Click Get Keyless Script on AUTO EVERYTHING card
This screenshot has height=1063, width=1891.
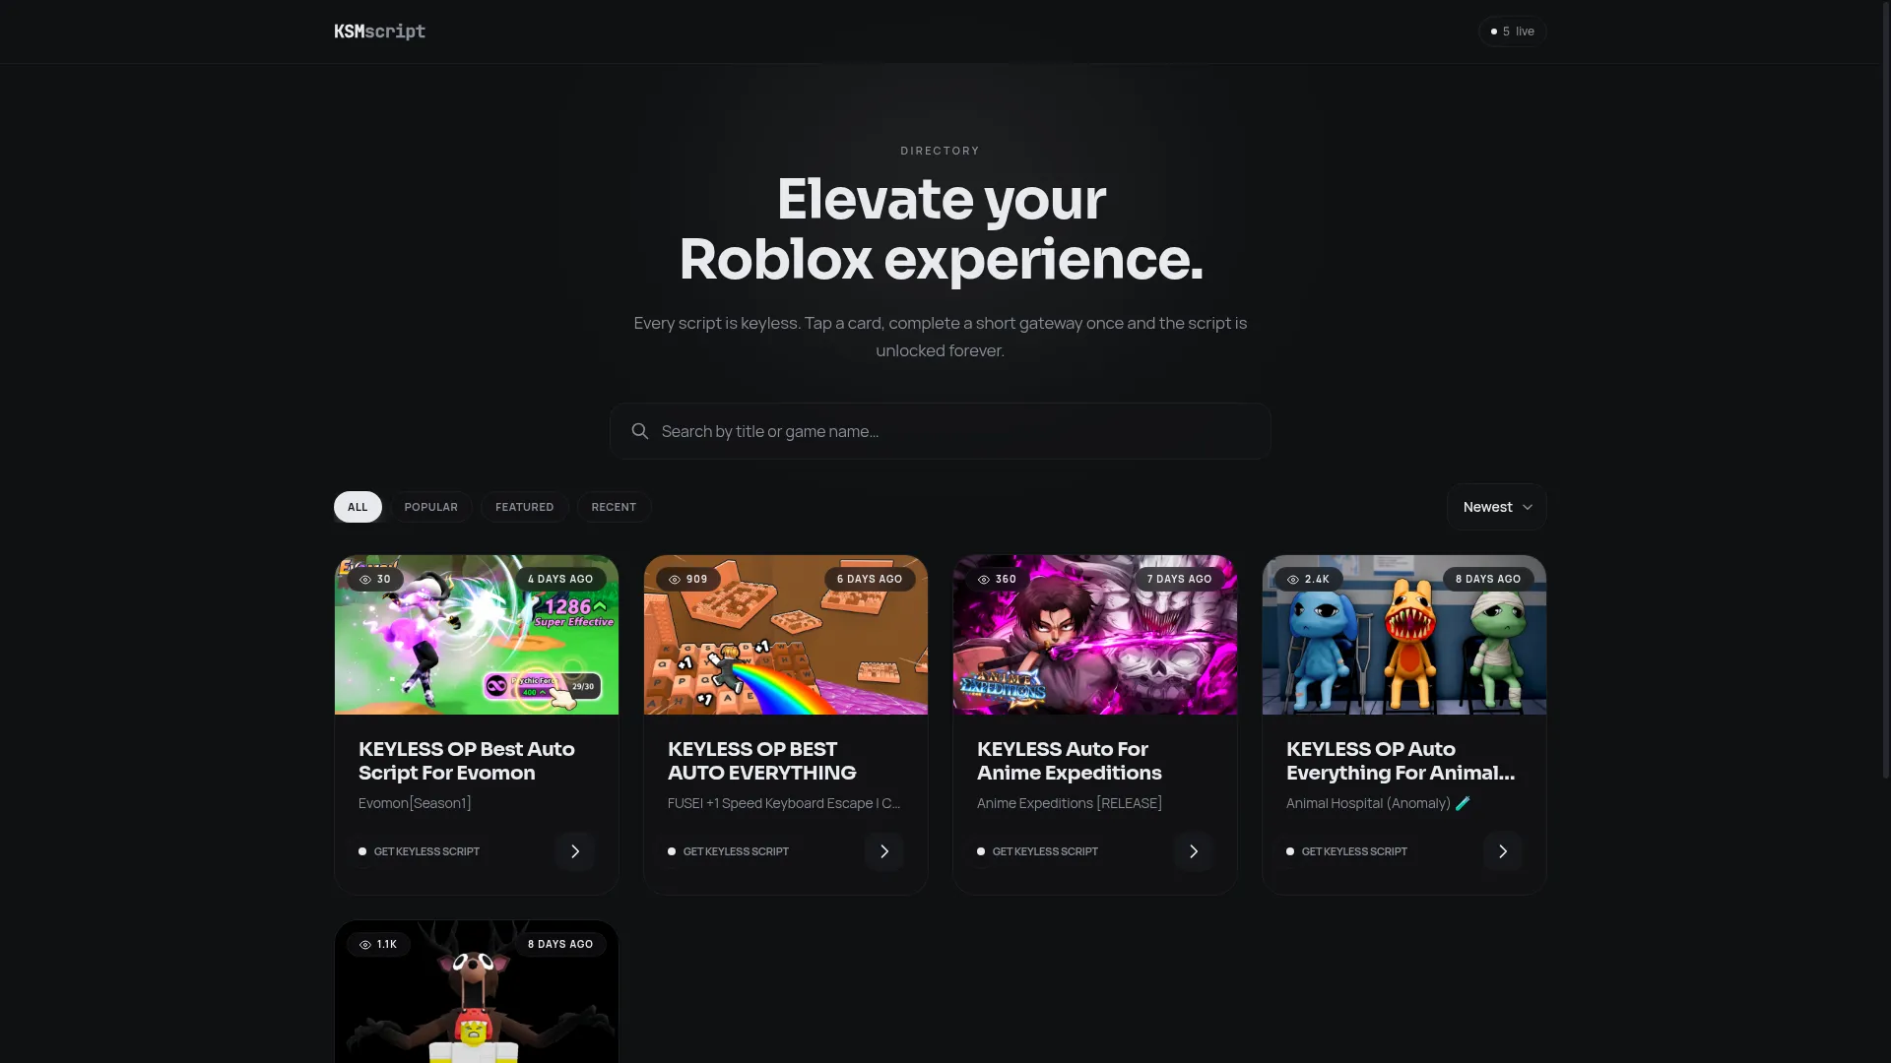point(729,851)
